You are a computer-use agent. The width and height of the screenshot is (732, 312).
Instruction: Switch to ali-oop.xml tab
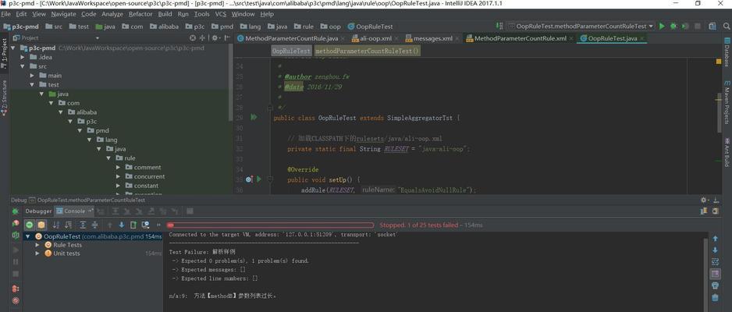(376, 38)
